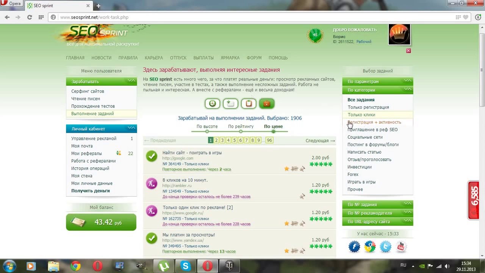This screenshot has height=273, width=485.
Task: Open the НОВОСТИ nav item
Action: [x=101, y=58]
